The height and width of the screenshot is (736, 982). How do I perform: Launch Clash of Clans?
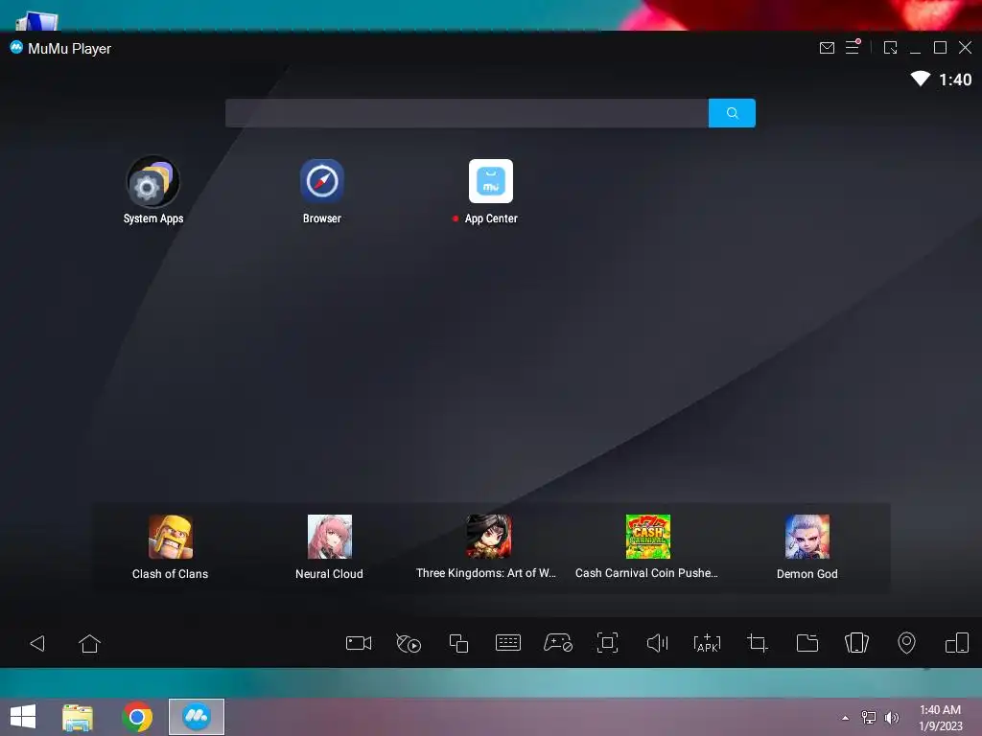point(171,537)
